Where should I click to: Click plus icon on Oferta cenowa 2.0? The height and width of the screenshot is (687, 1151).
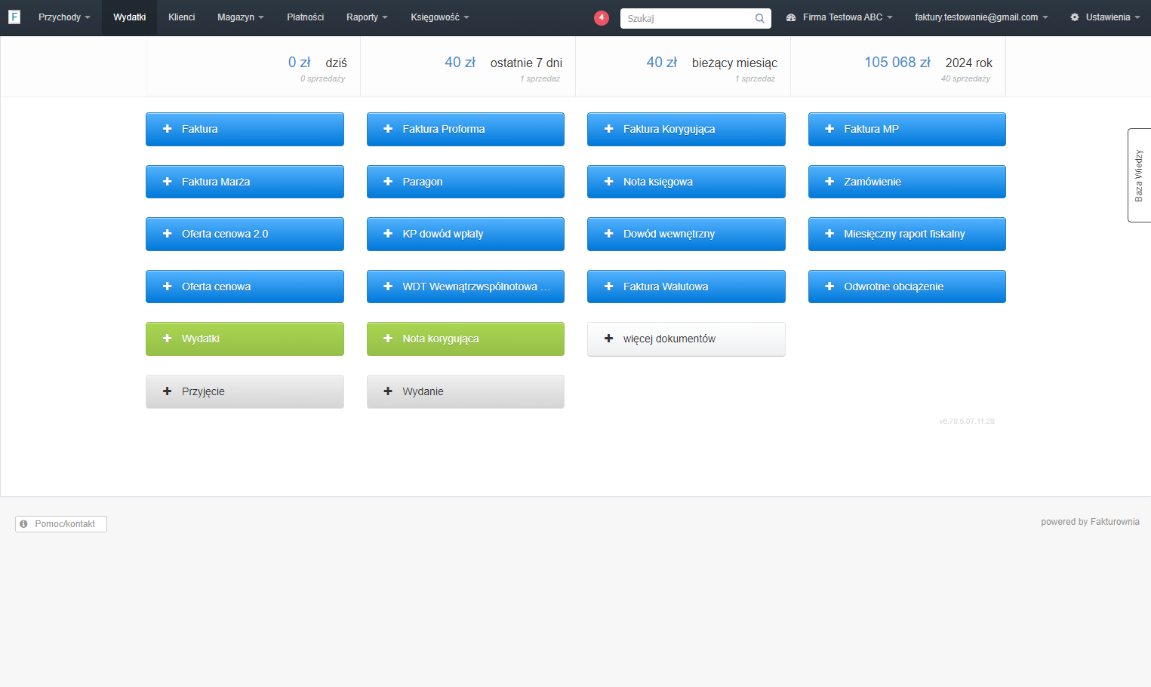click(x=168, y=234)
